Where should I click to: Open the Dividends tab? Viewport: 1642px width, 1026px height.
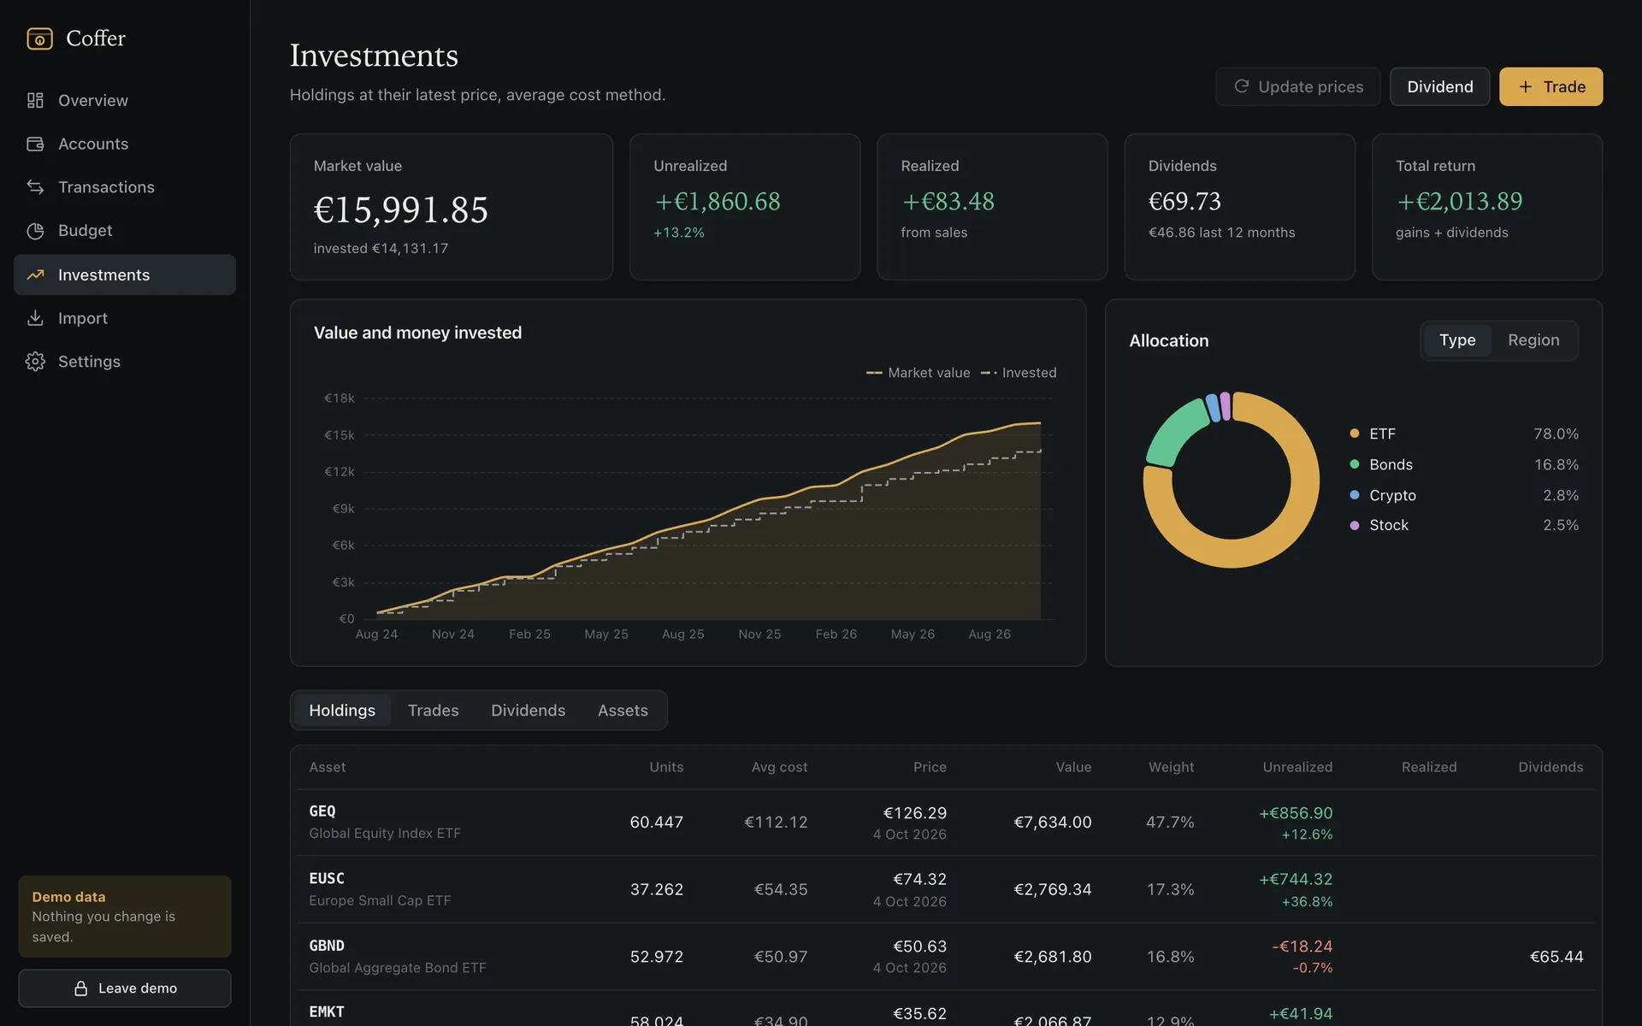(528, 711)
